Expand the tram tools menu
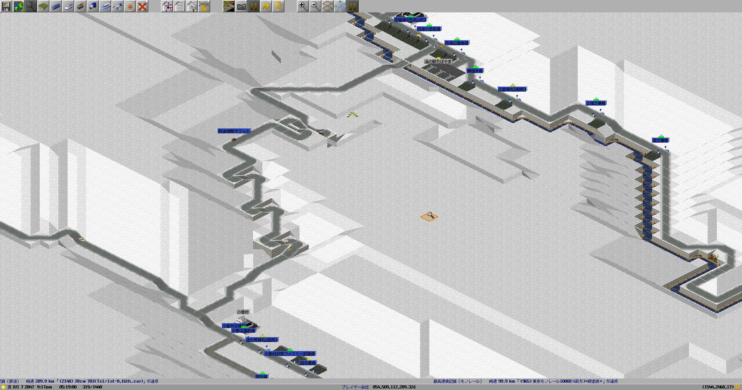Screen dimensions: 742x390 pos(80,6)
